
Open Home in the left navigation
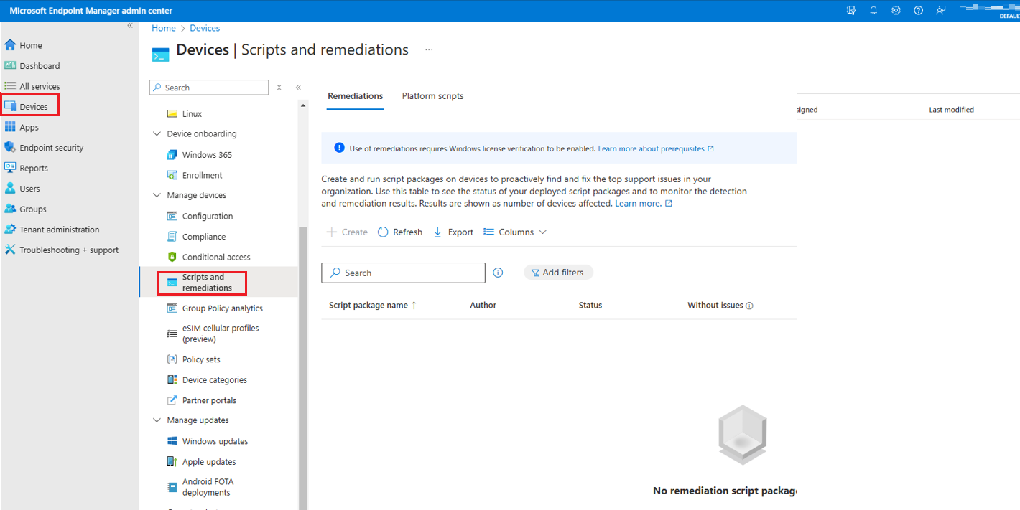tap(30, 45)
